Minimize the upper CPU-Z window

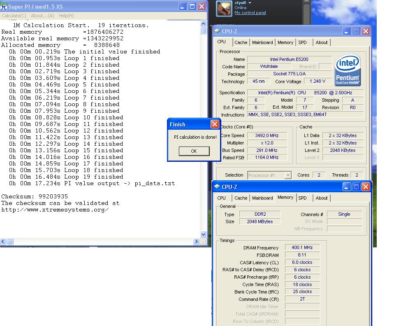coord(346,31)
